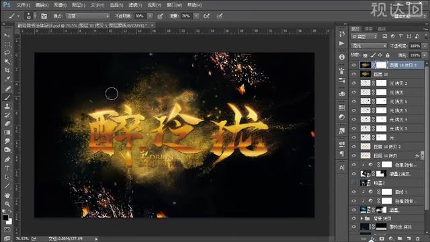Select the Rectangular Marquee tool
Screen dimensions: 430x242
[x=7, y=44]
